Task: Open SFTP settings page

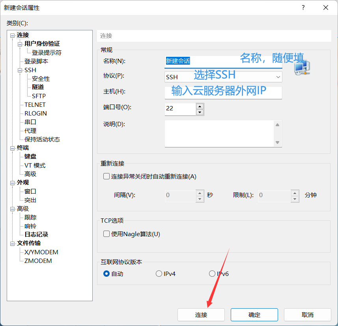Action: [x=39, y=96]
